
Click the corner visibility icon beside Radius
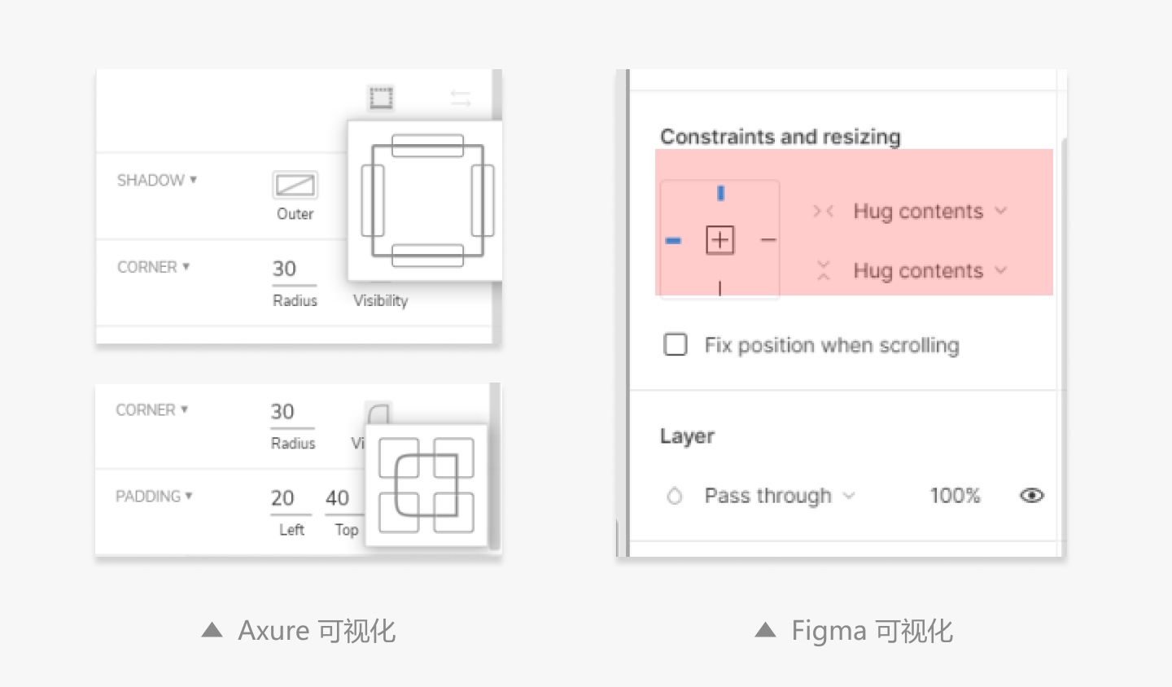(x=378, y=414)
